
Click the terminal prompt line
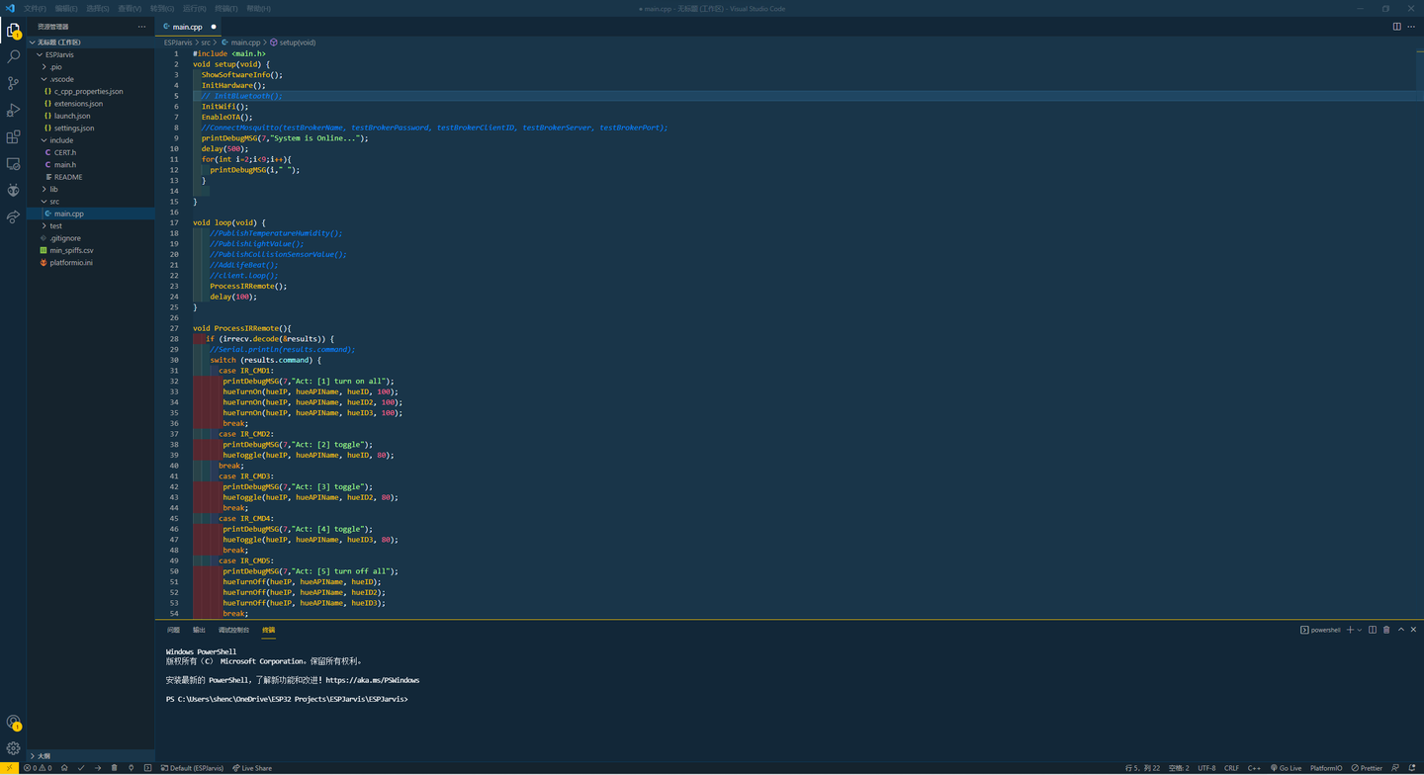click(287, 699)
